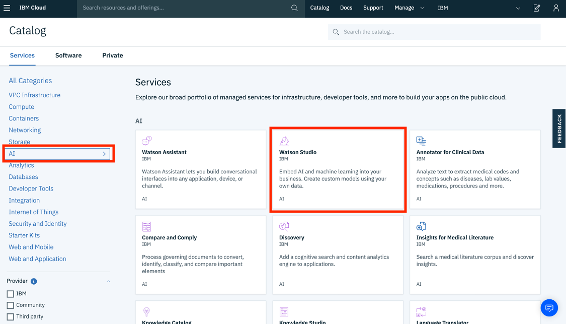Image resolution: width=566 pixels, height=324 pixels.
Task: Expand the Manage dropdown menu
Action: point(410,8)
